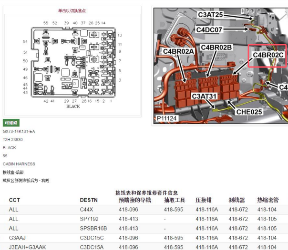Click the C4BR02A label in photo

[x=178, y=51]
